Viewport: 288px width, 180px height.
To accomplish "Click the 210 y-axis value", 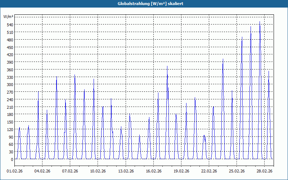I will [x=10, y=107].
